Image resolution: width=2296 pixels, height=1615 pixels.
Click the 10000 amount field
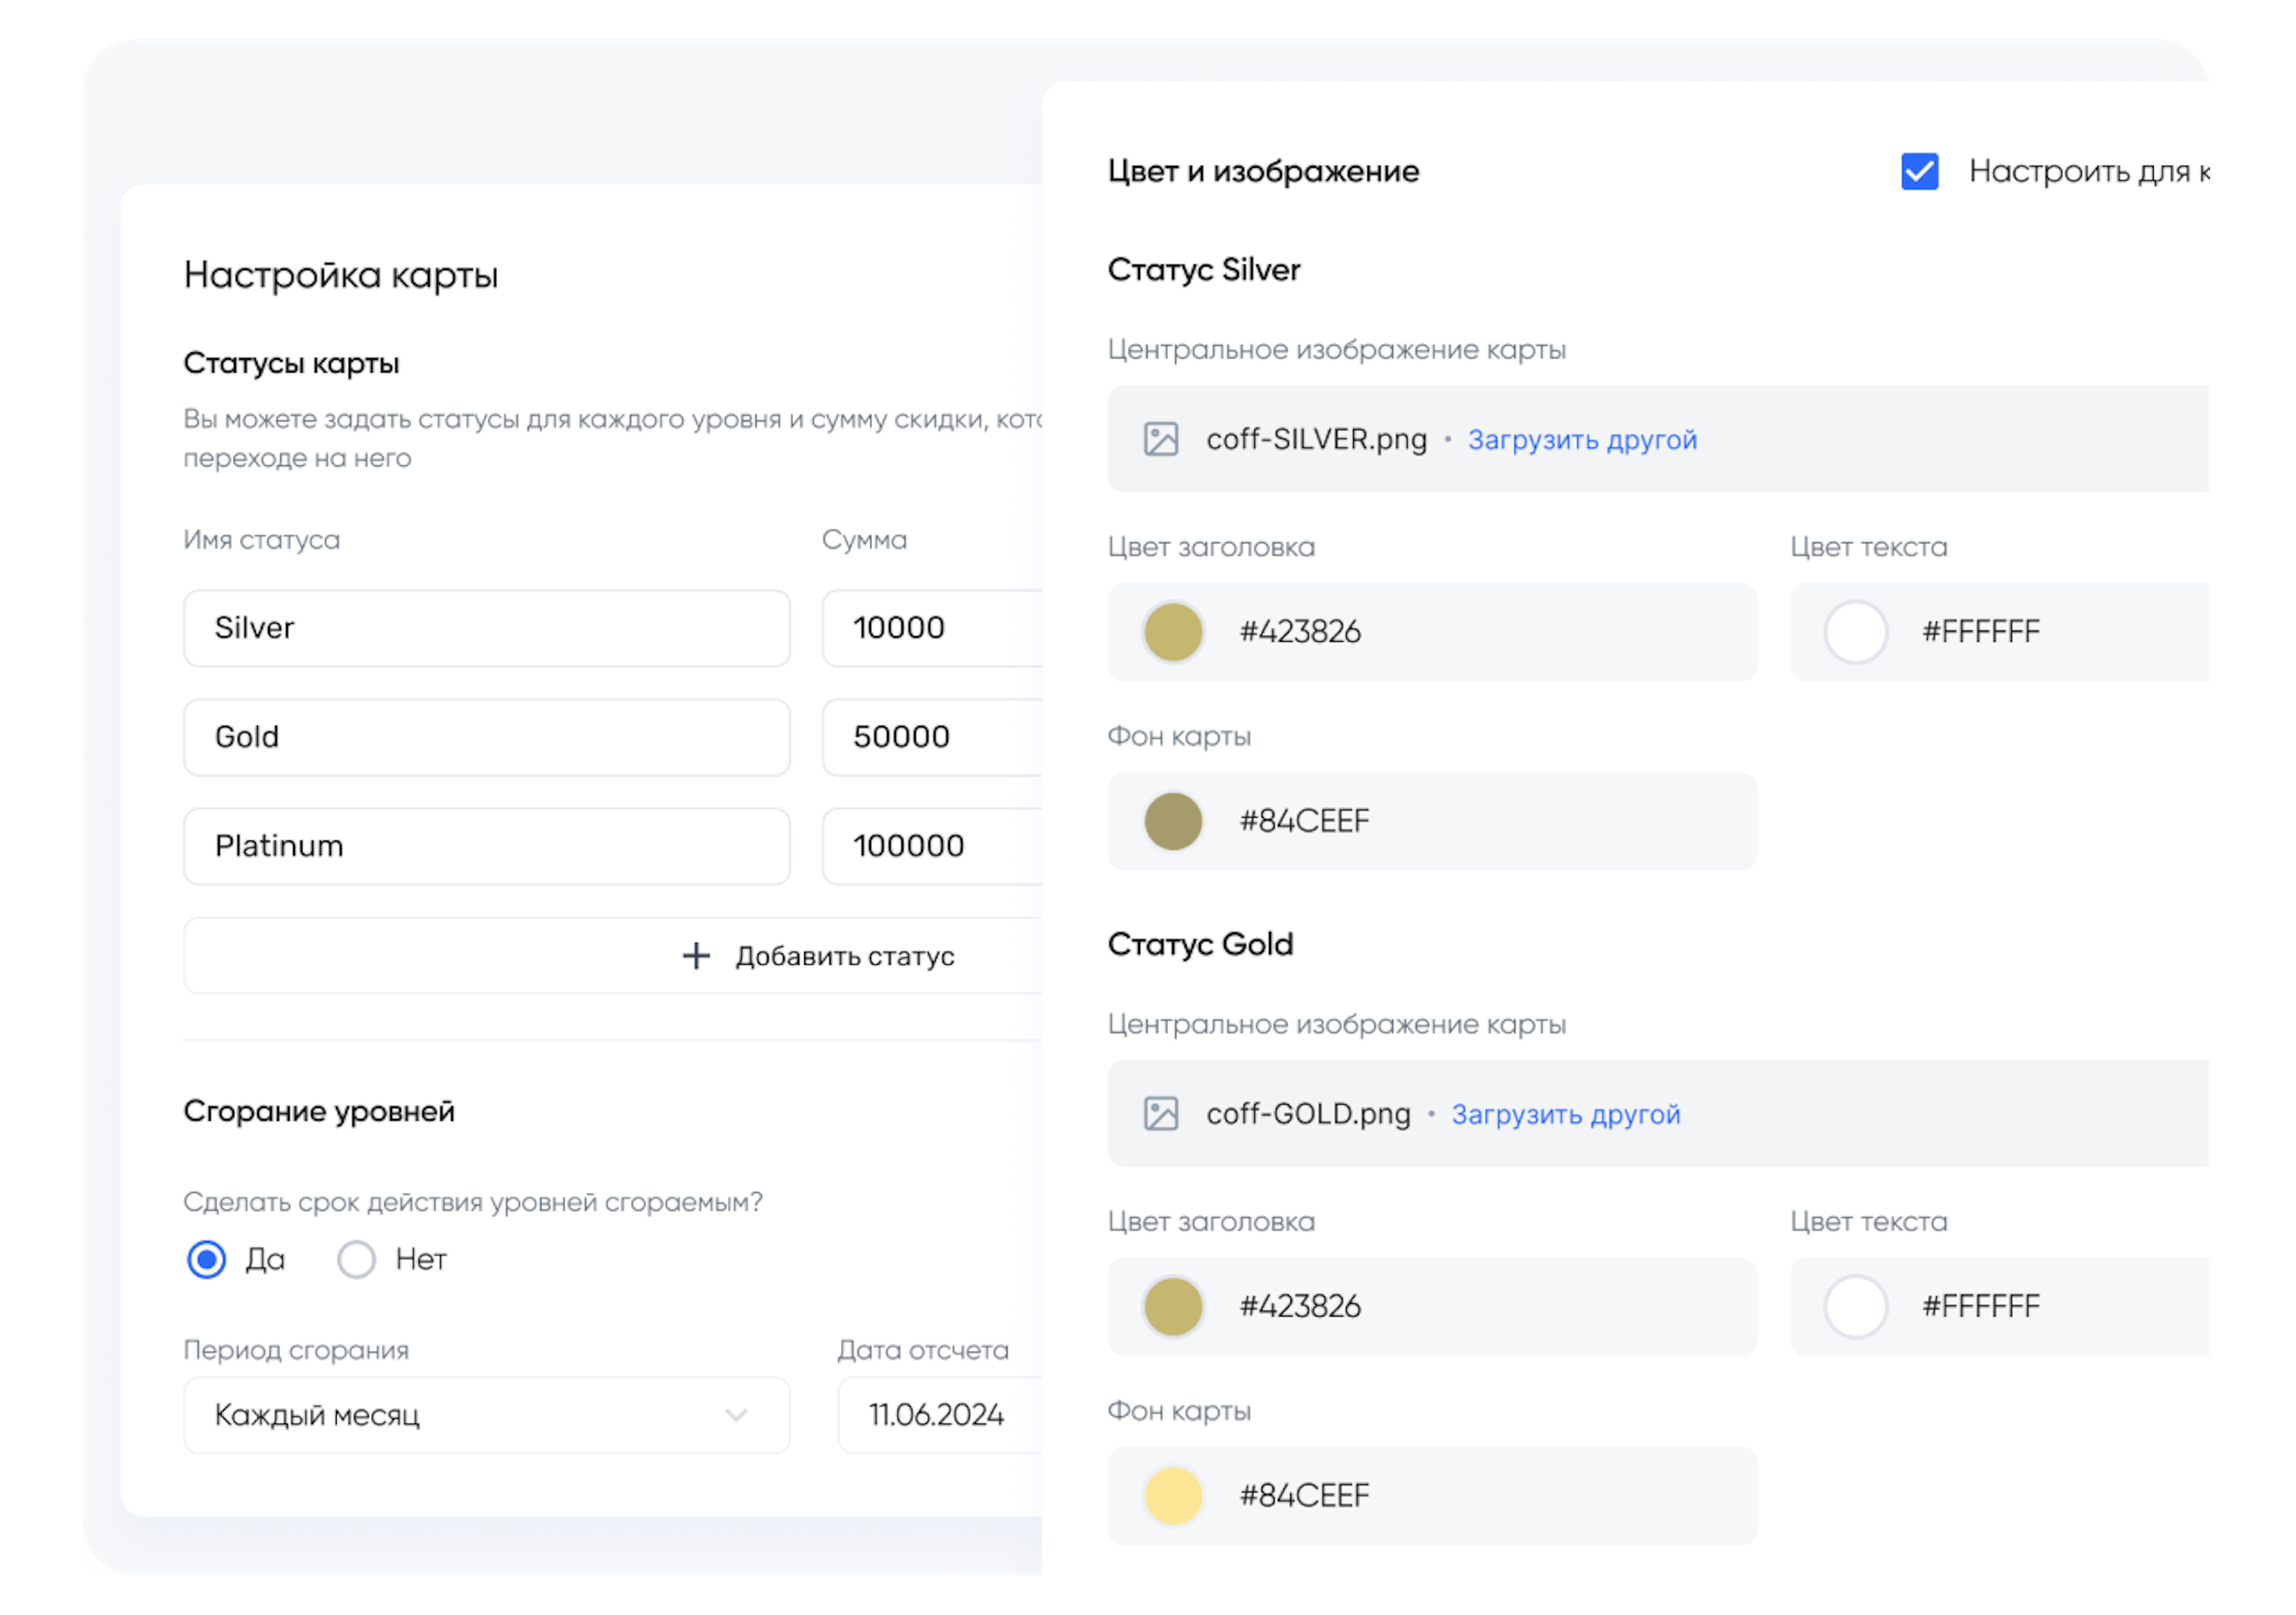pos(932,629)
